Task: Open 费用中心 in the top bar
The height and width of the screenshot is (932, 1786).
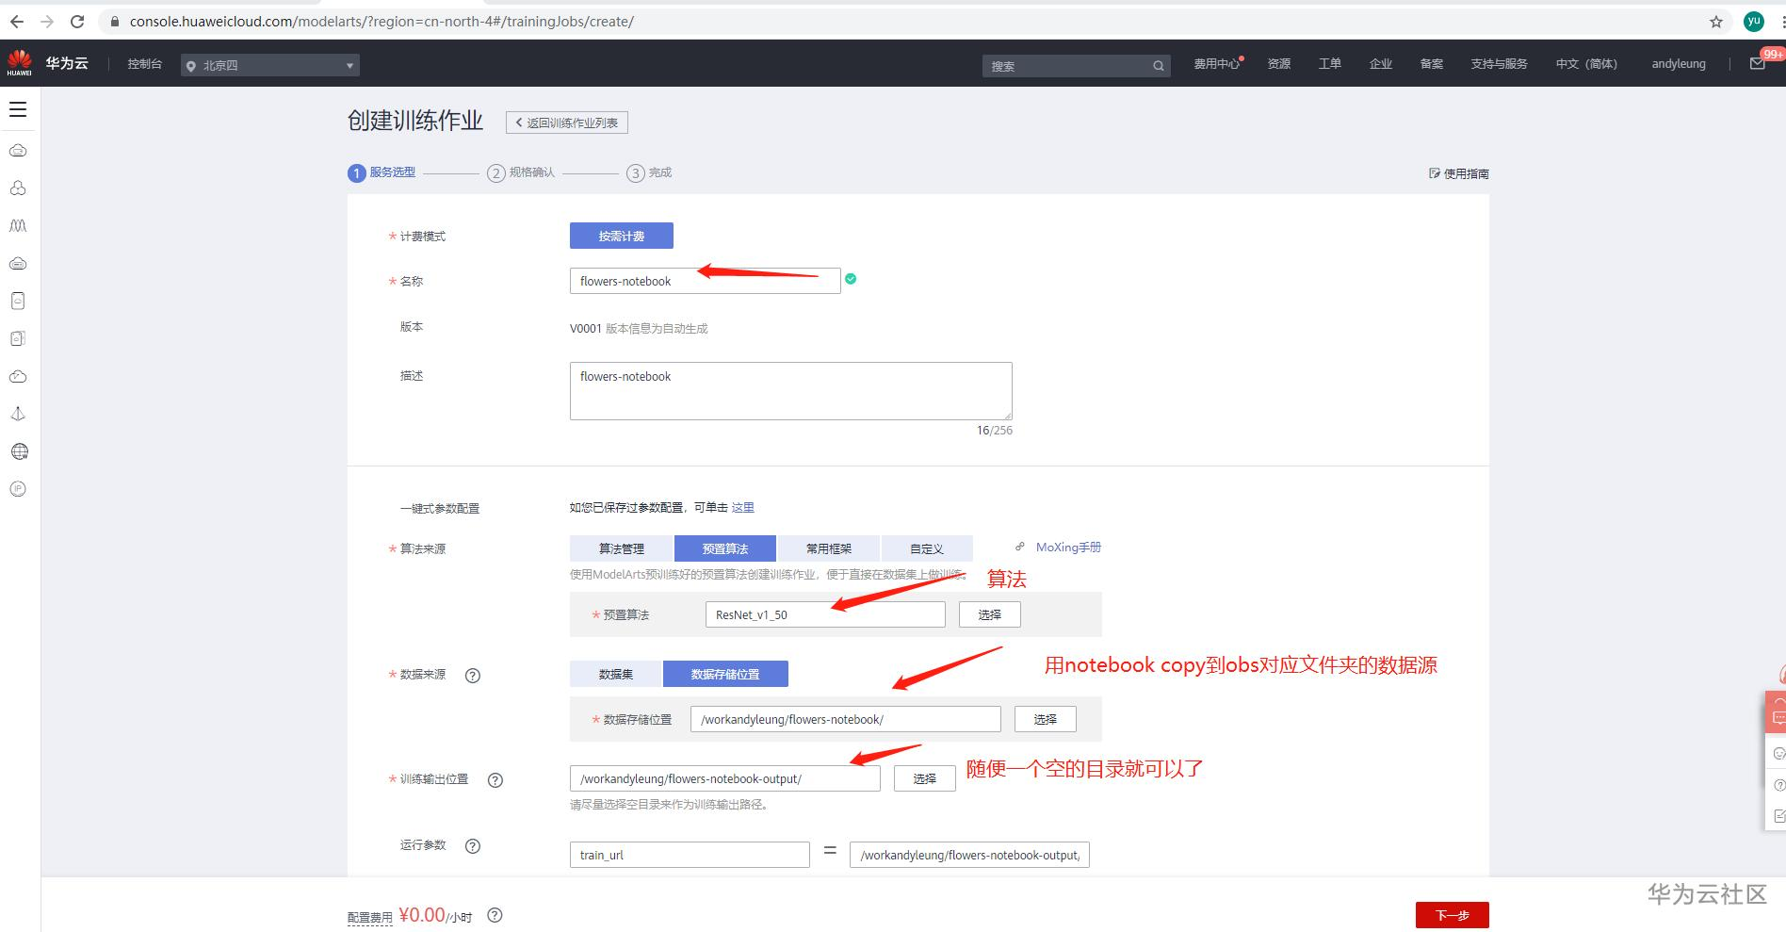Action: 1217,64
